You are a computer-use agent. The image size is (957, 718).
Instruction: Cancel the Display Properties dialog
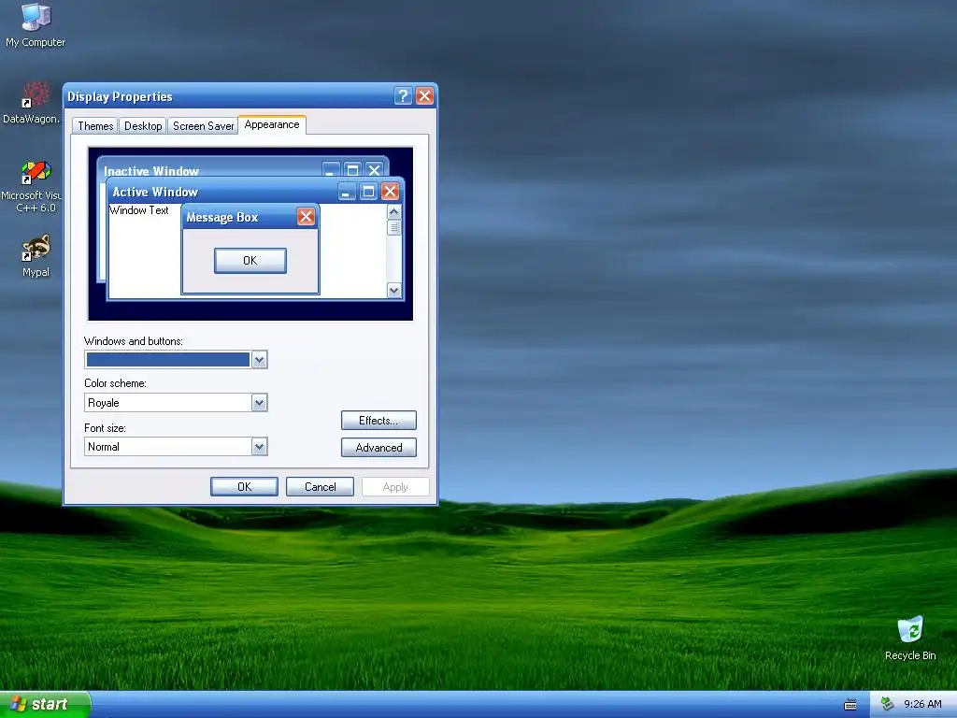[x=320, y=486]
